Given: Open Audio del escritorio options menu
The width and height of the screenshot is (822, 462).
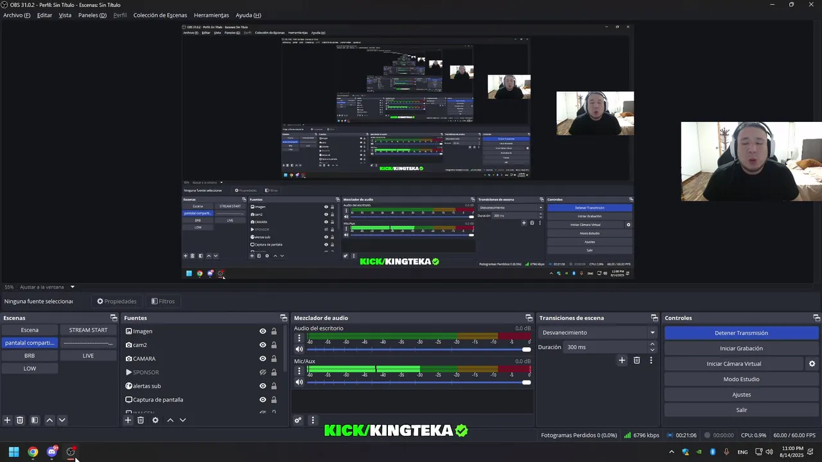Looking at the screenshot, I should [x=299, y=338].
